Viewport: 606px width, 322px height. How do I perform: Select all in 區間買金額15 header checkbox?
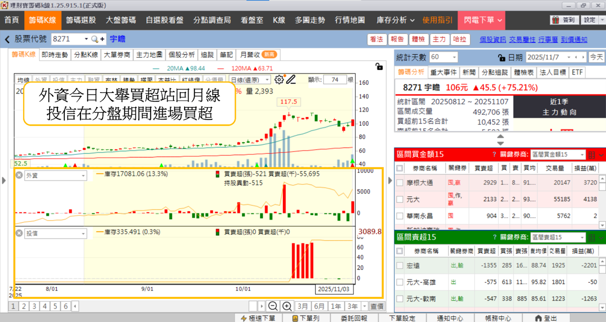click(400, 168)
